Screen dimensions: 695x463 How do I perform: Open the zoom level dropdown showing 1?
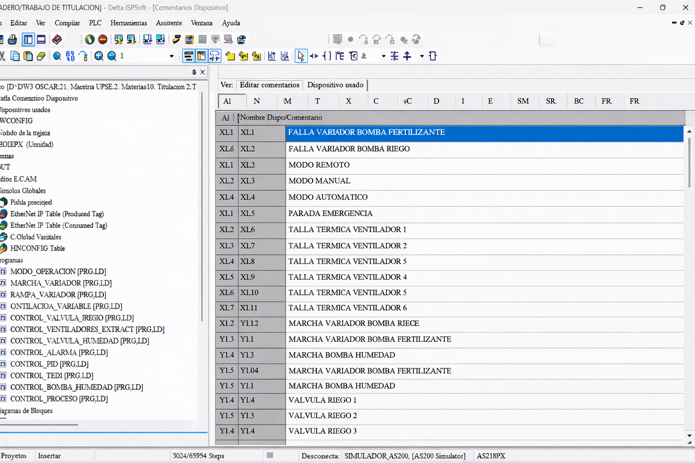tap(171, 57)
